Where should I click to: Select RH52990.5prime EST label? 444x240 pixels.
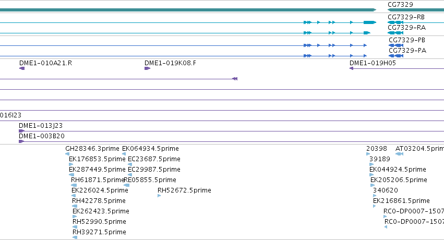(x=99, y=222)
